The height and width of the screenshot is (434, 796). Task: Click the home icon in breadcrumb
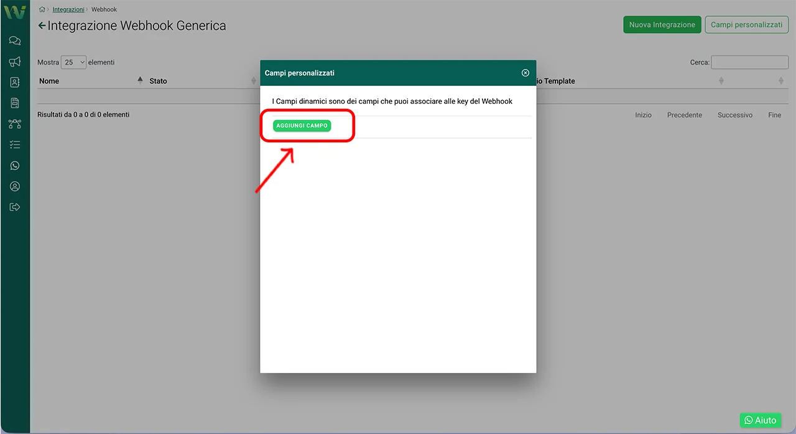(42, 9)
